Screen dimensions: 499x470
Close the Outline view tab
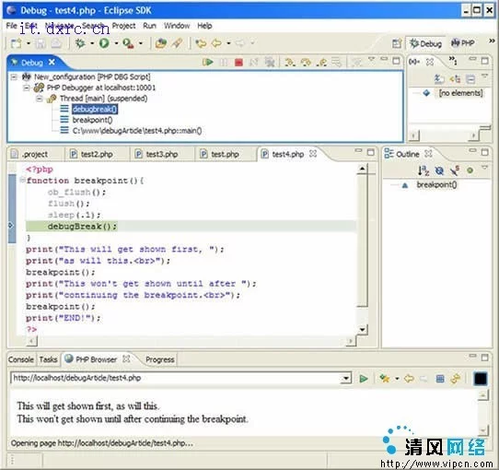[x=428, y=154]
